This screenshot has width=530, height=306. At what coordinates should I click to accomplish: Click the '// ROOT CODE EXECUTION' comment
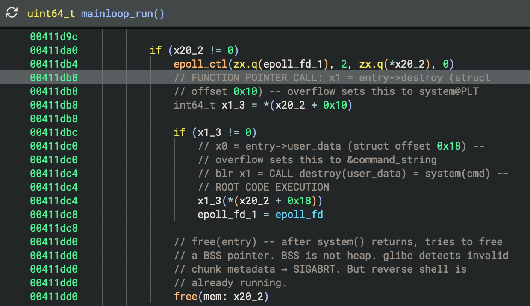(x=263, y=187)
